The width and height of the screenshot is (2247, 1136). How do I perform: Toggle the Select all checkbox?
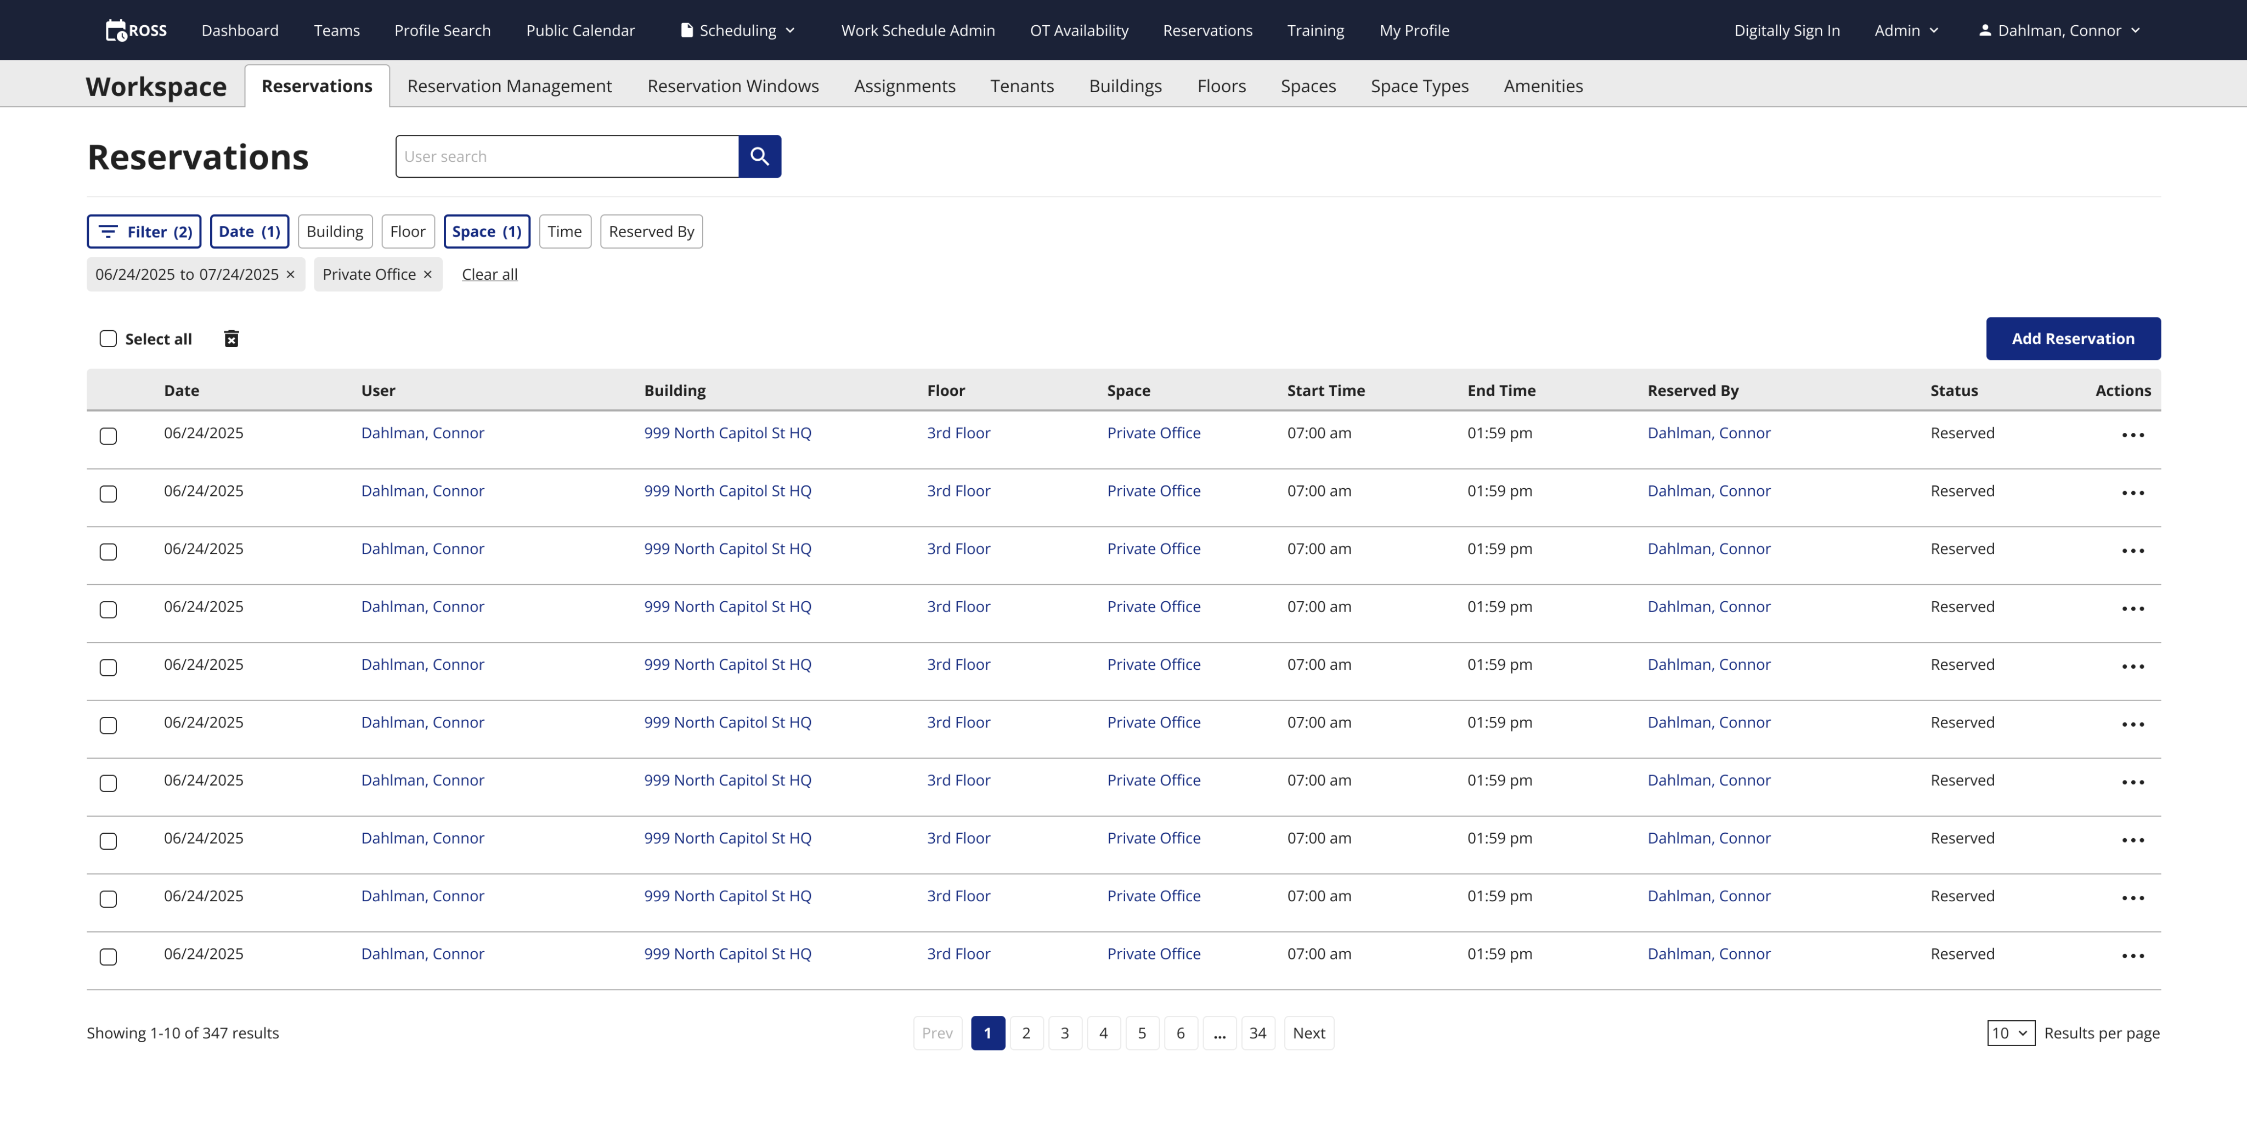[108, 338]
